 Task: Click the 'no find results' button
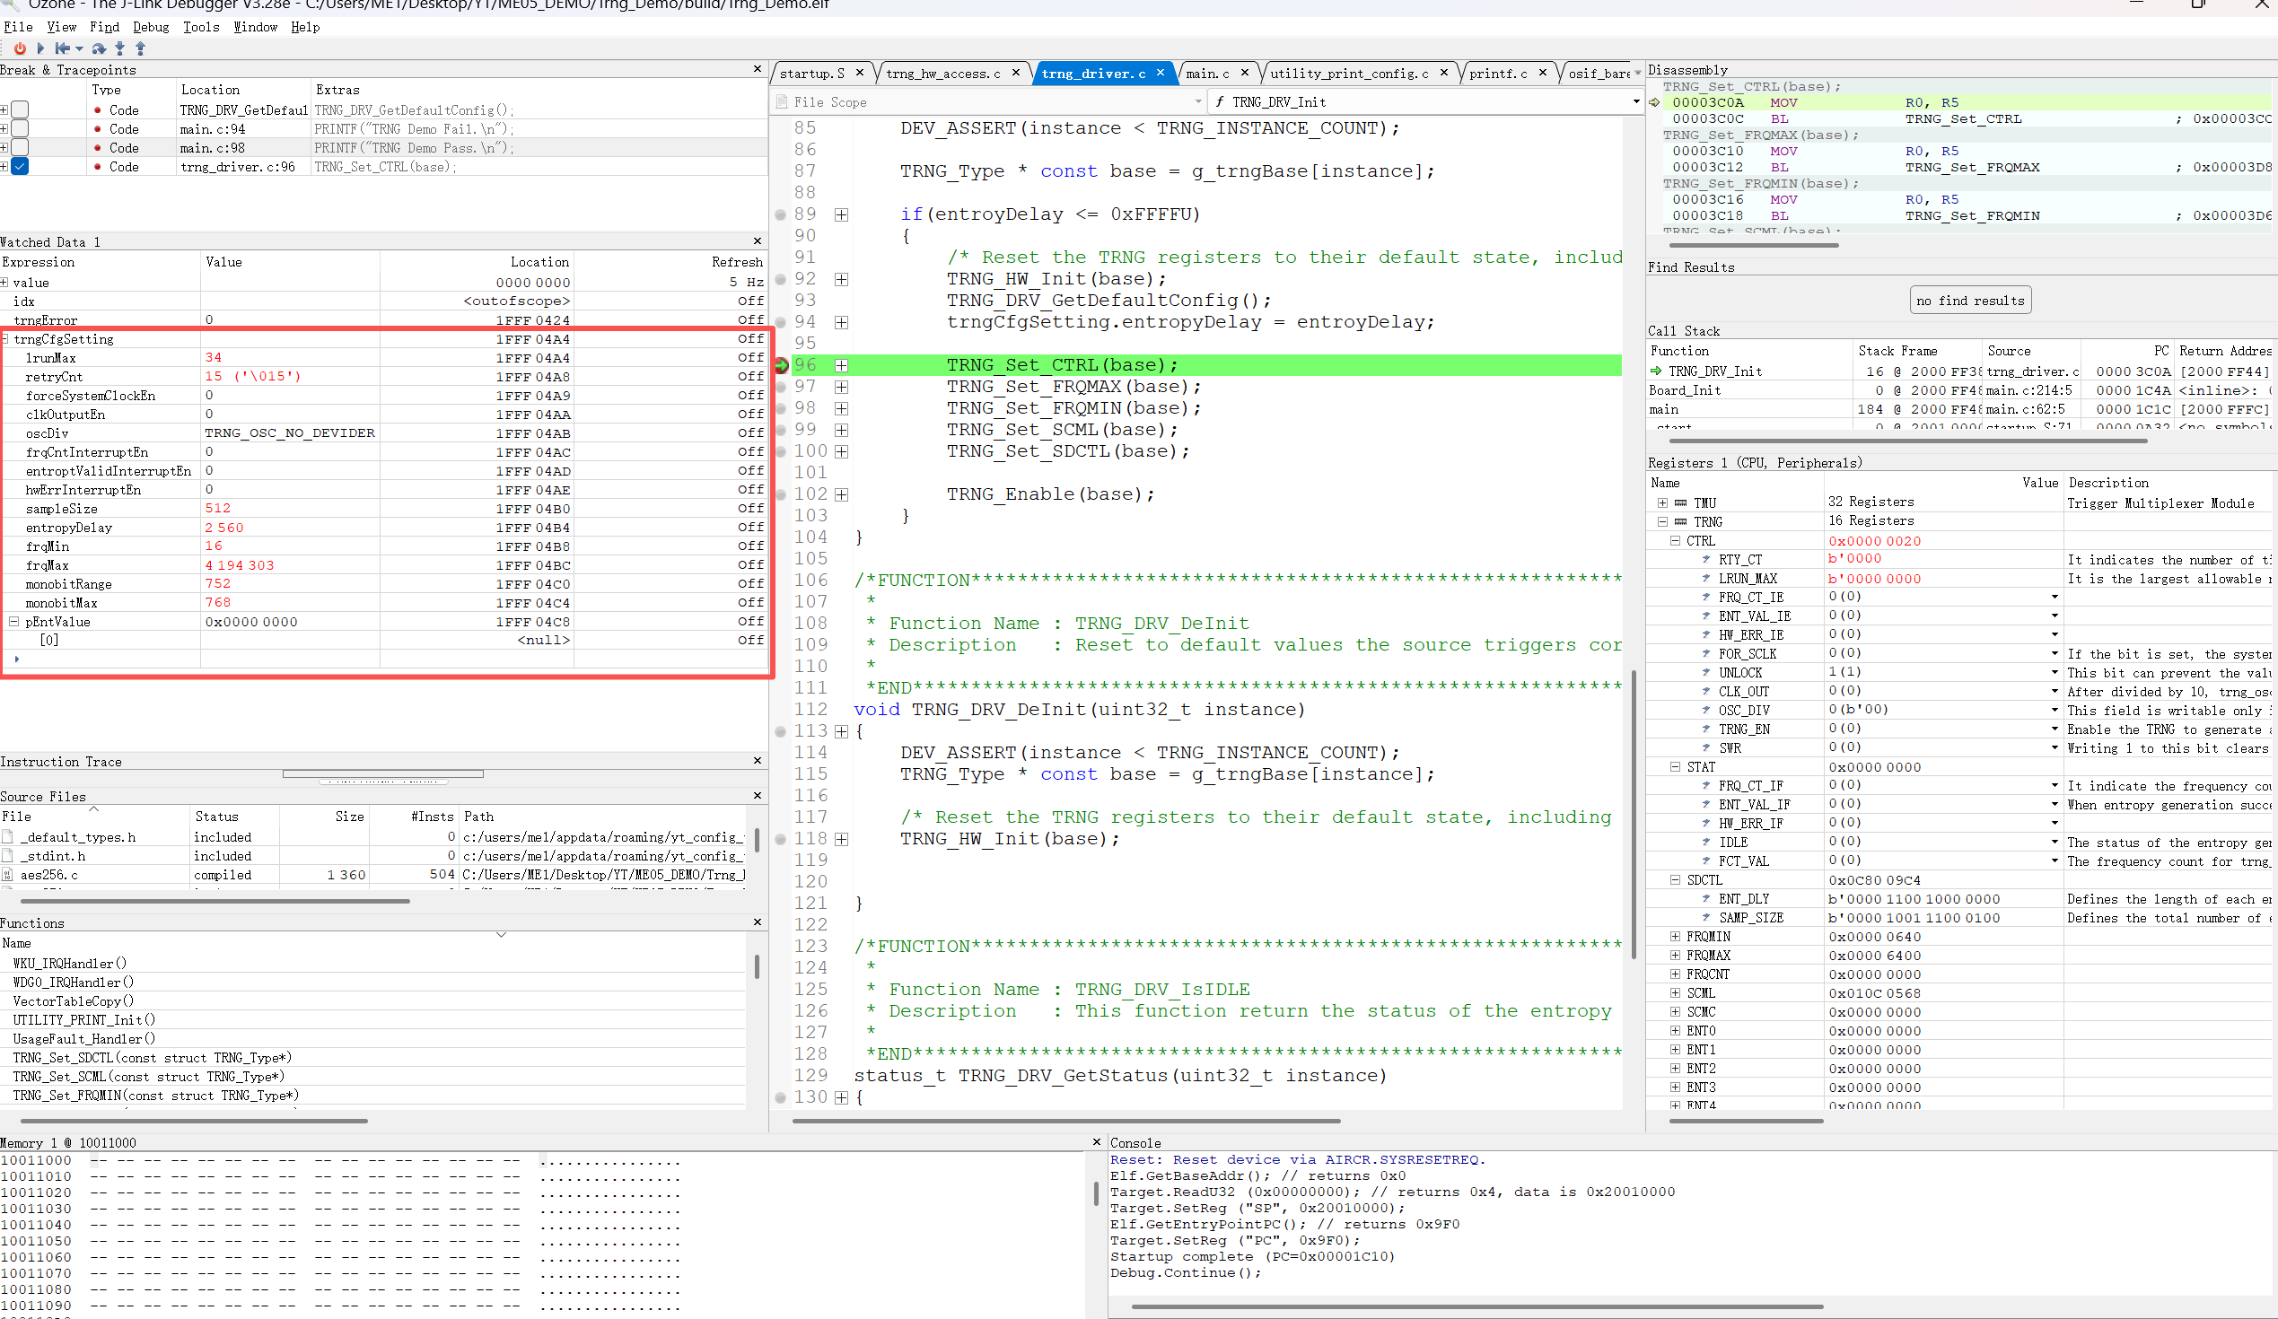coord(1970,301)
